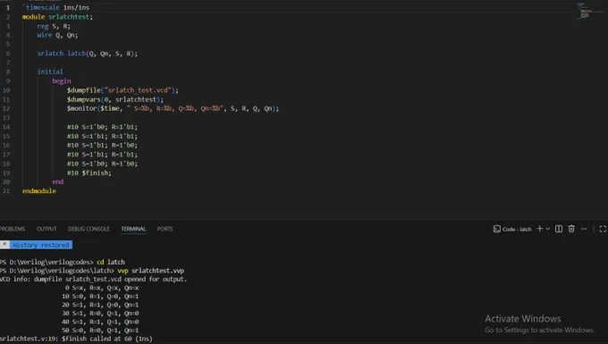Click the 'begin' keyword
Screen dimensions: 608x344
(x=62, y=81)
